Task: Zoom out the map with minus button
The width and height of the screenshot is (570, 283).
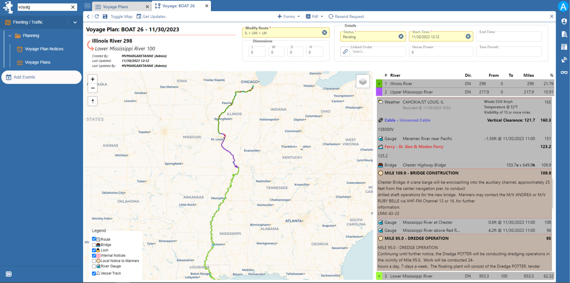Action: [92, 88]
